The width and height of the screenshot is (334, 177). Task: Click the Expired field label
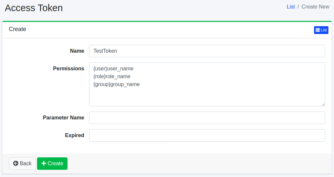(74, 135)
